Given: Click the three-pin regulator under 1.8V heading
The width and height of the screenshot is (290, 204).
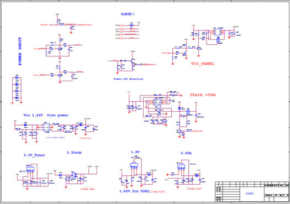Looking at the screenshot, I should pos(134,165).
